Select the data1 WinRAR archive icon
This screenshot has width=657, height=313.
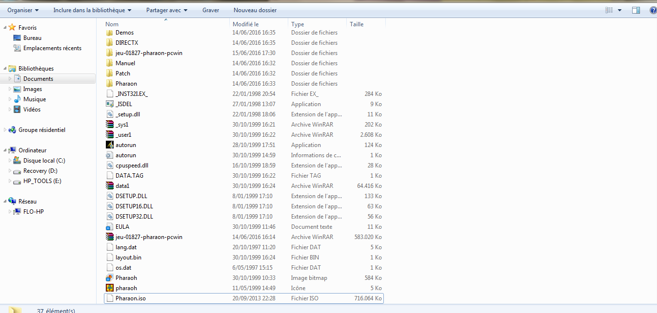pyautogui.click(x=110, y=186)
